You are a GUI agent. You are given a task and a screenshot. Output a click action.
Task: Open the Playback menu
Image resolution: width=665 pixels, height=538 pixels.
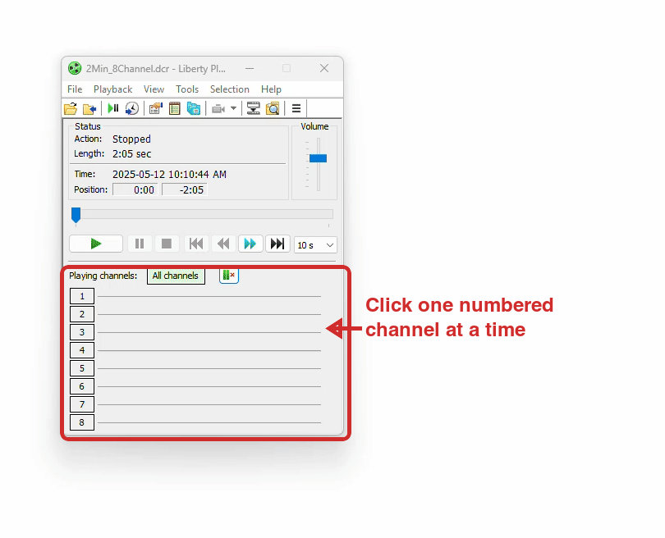[x=112, y=89]
